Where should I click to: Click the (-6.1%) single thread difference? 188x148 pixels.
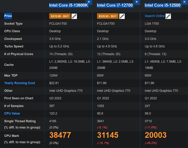102,127
